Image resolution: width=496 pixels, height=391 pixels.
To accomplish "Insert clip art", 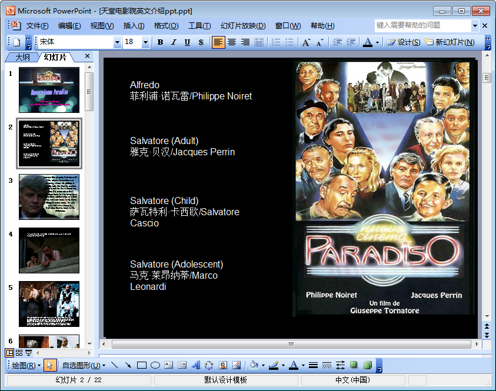I will 222,365.
